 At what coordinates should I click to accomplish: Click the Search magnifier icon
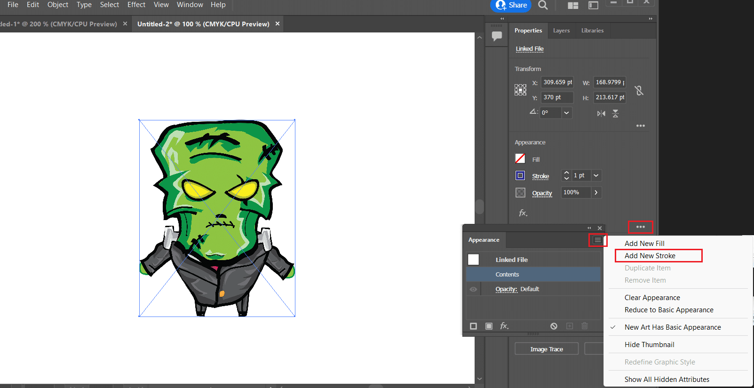click(x=543, y=5)
